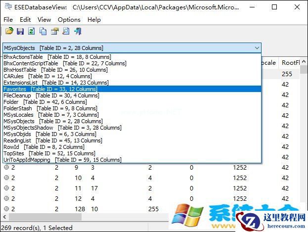Image resolution: width=308 pixels, height=232 pixels.
Task: Select MSysObjects entry in the dropdown list
Action: 132,121
